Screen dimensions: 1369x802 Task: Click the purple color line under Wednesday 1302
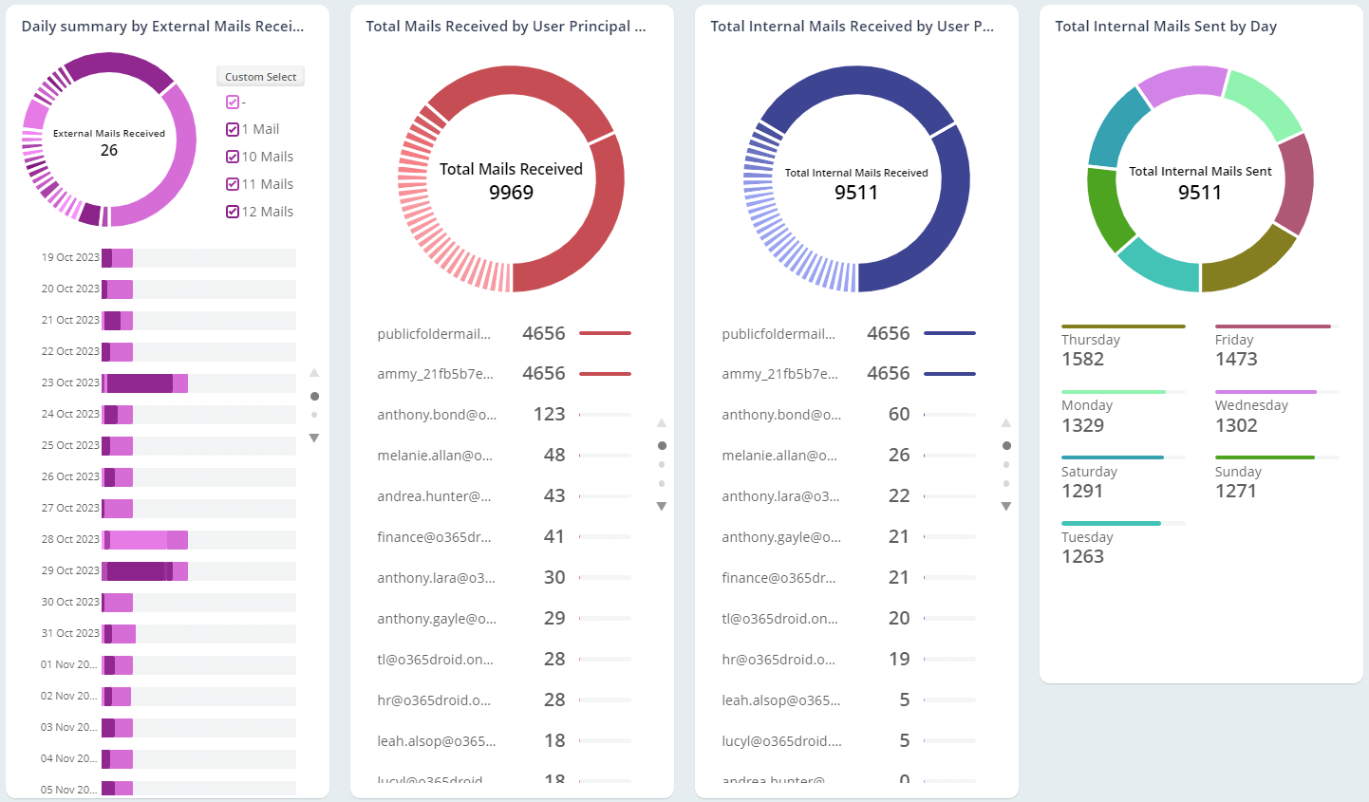click(x=1266, y=391)
